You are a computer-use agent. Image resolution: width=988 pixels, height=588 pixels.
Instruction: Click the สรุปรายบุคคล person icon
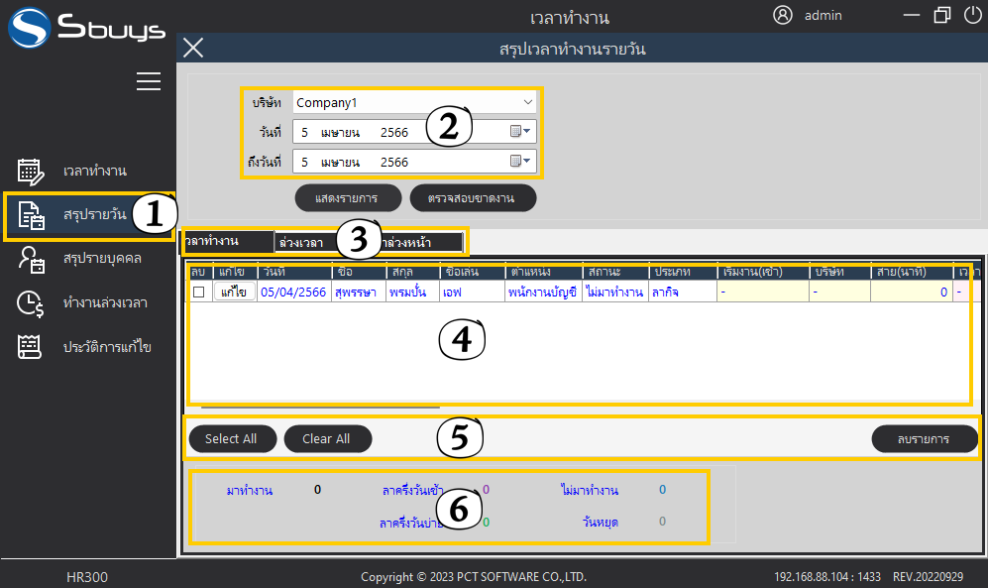pyautogui.click(x=31, y=259)
